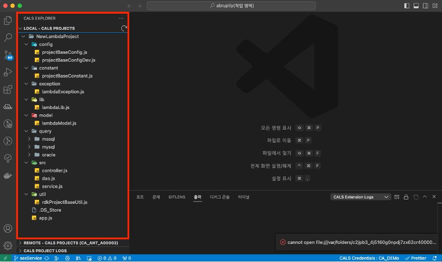Viewport: 442px width, 262px height.
Task: Click the bug debug icon in status bar
Action: 67,258
